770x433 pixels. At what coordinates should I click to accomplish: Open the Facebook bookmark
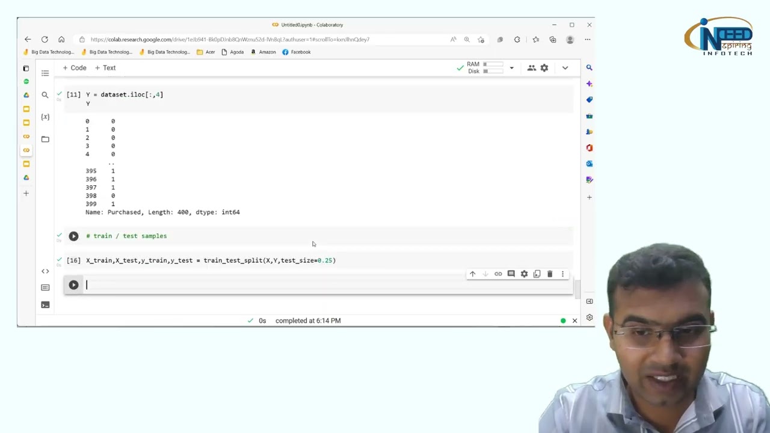297,52
